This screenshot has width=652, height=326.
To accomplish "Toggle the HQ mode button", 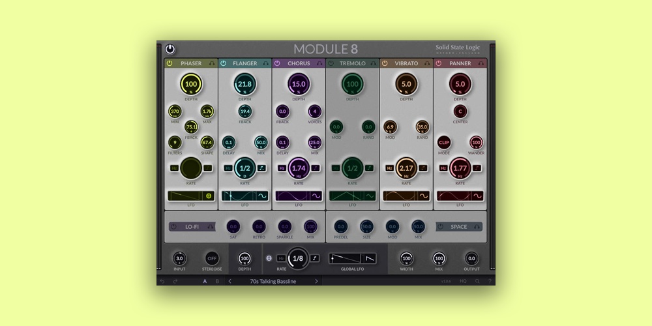I will (463, 282).
